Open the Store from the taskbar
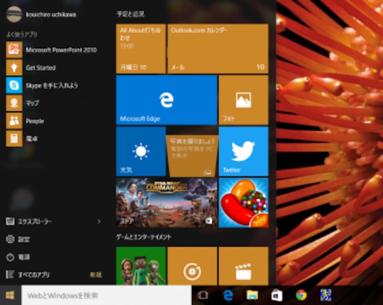 pyautogui.click(x=277, y=295)
